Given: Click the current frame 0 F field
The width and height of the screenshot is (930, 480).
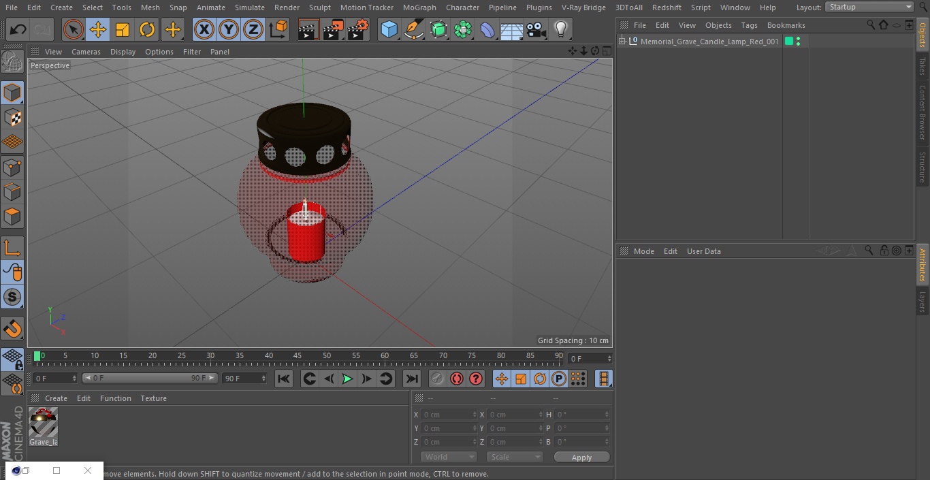Looking at the screenshot, I should coord(590,358).
